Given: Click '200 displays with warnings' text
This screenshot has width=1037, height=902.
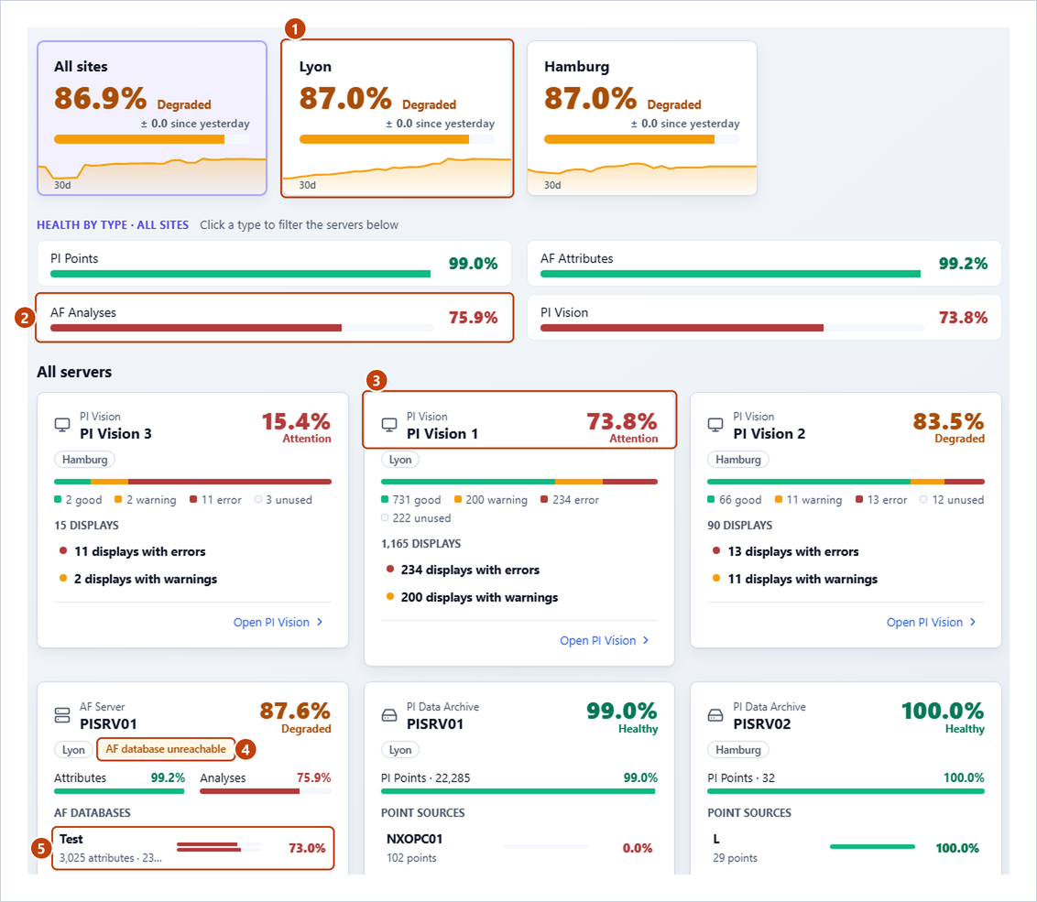Looking at the screenshot, I should [x=479, y=598].
